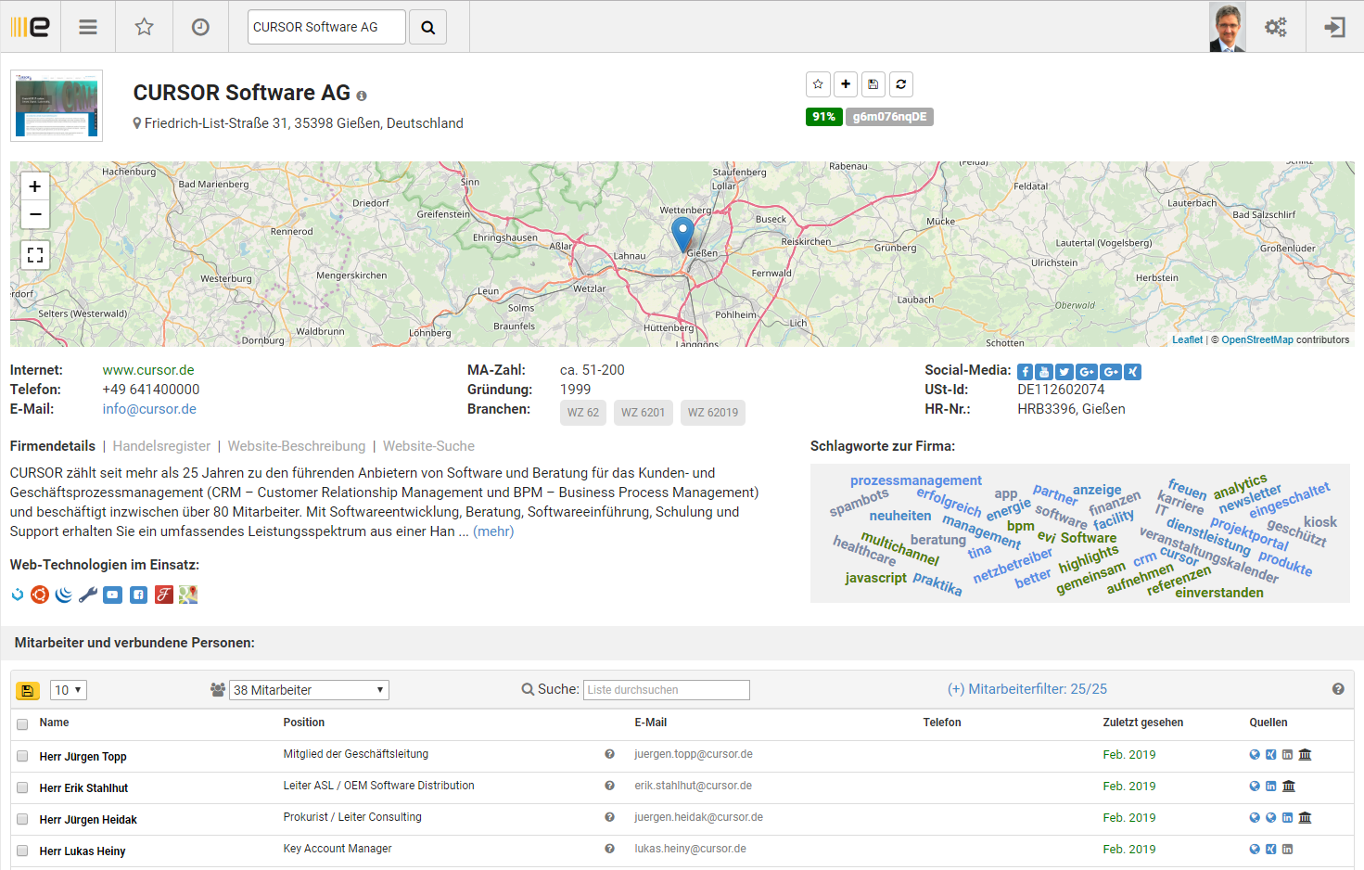1364x870 pixels.
Task: Click the search magnifier button
Action: click(x=427, y=27)
